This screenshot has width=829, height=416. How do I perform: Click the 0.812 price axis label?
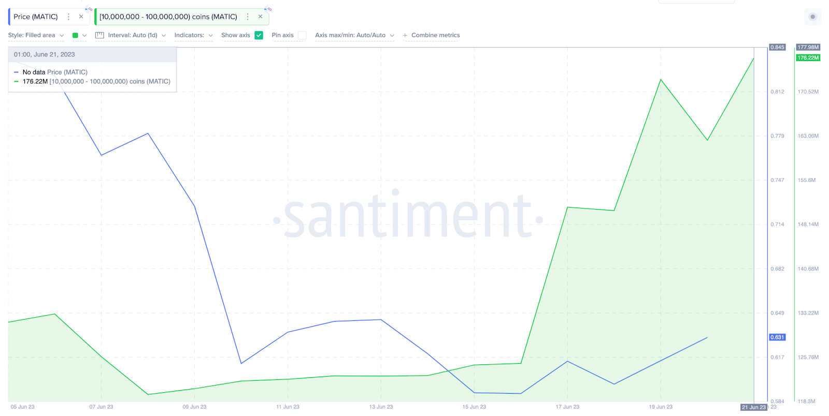777,92
